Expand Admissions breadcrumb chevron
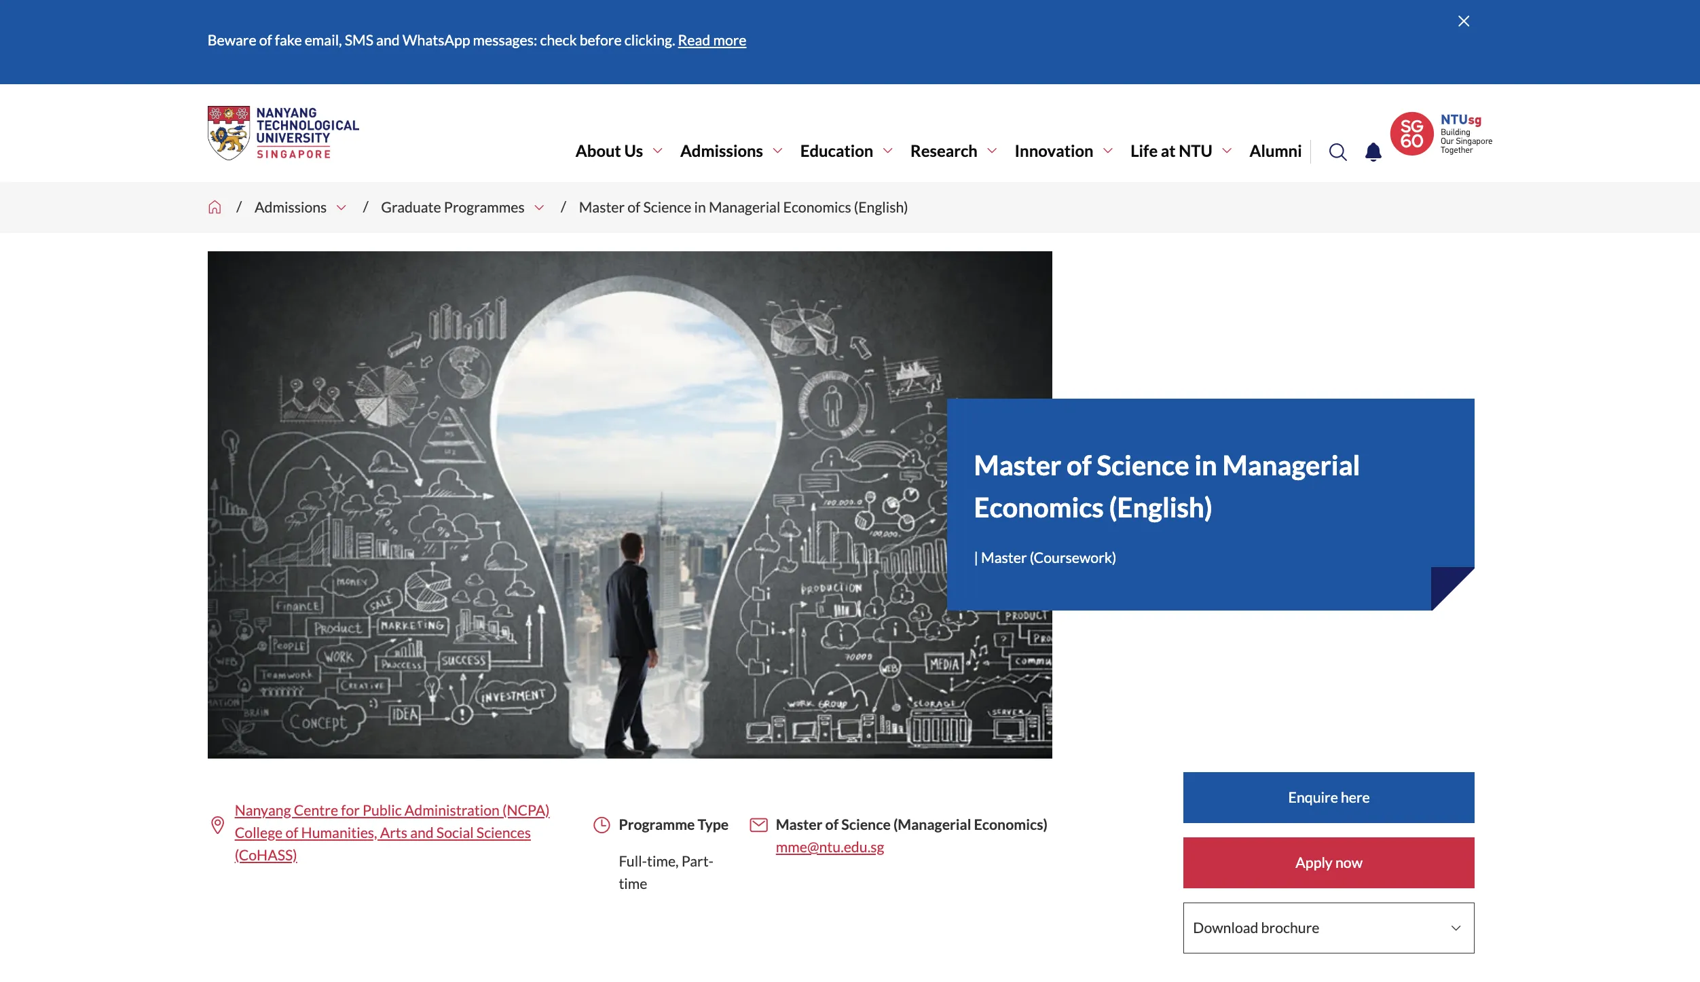This screenshot has height=982, width=1700. pos(341,208)
